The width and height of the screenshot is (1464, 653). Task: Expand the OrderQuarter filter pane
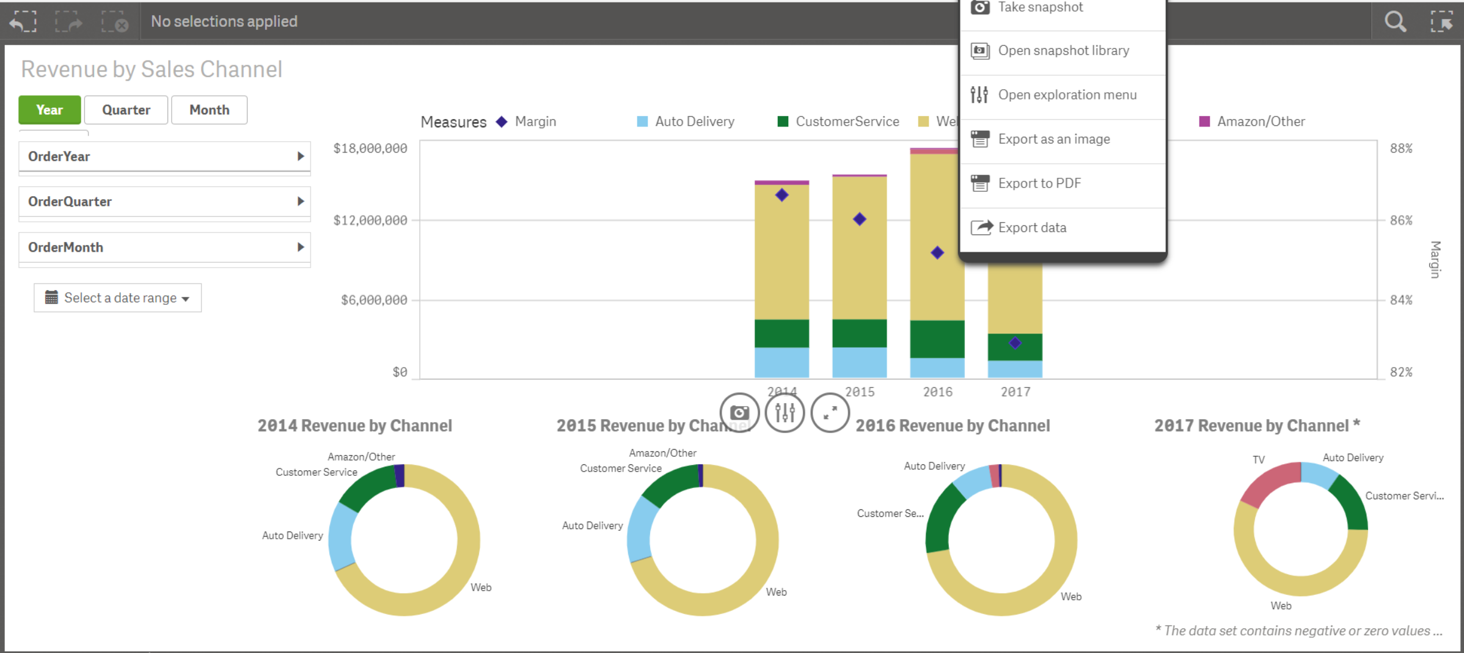pyautogui.click(x=165, y=202)
